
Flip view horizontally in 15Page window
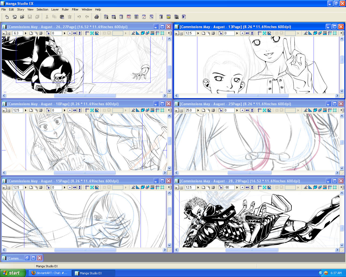coord(75,187)
